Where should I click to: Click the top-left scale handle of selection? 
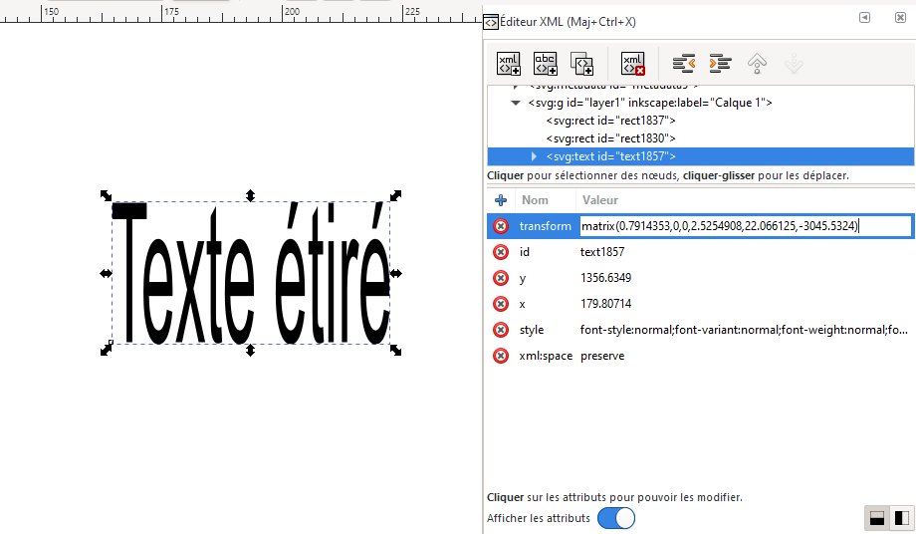pos(106,195)
